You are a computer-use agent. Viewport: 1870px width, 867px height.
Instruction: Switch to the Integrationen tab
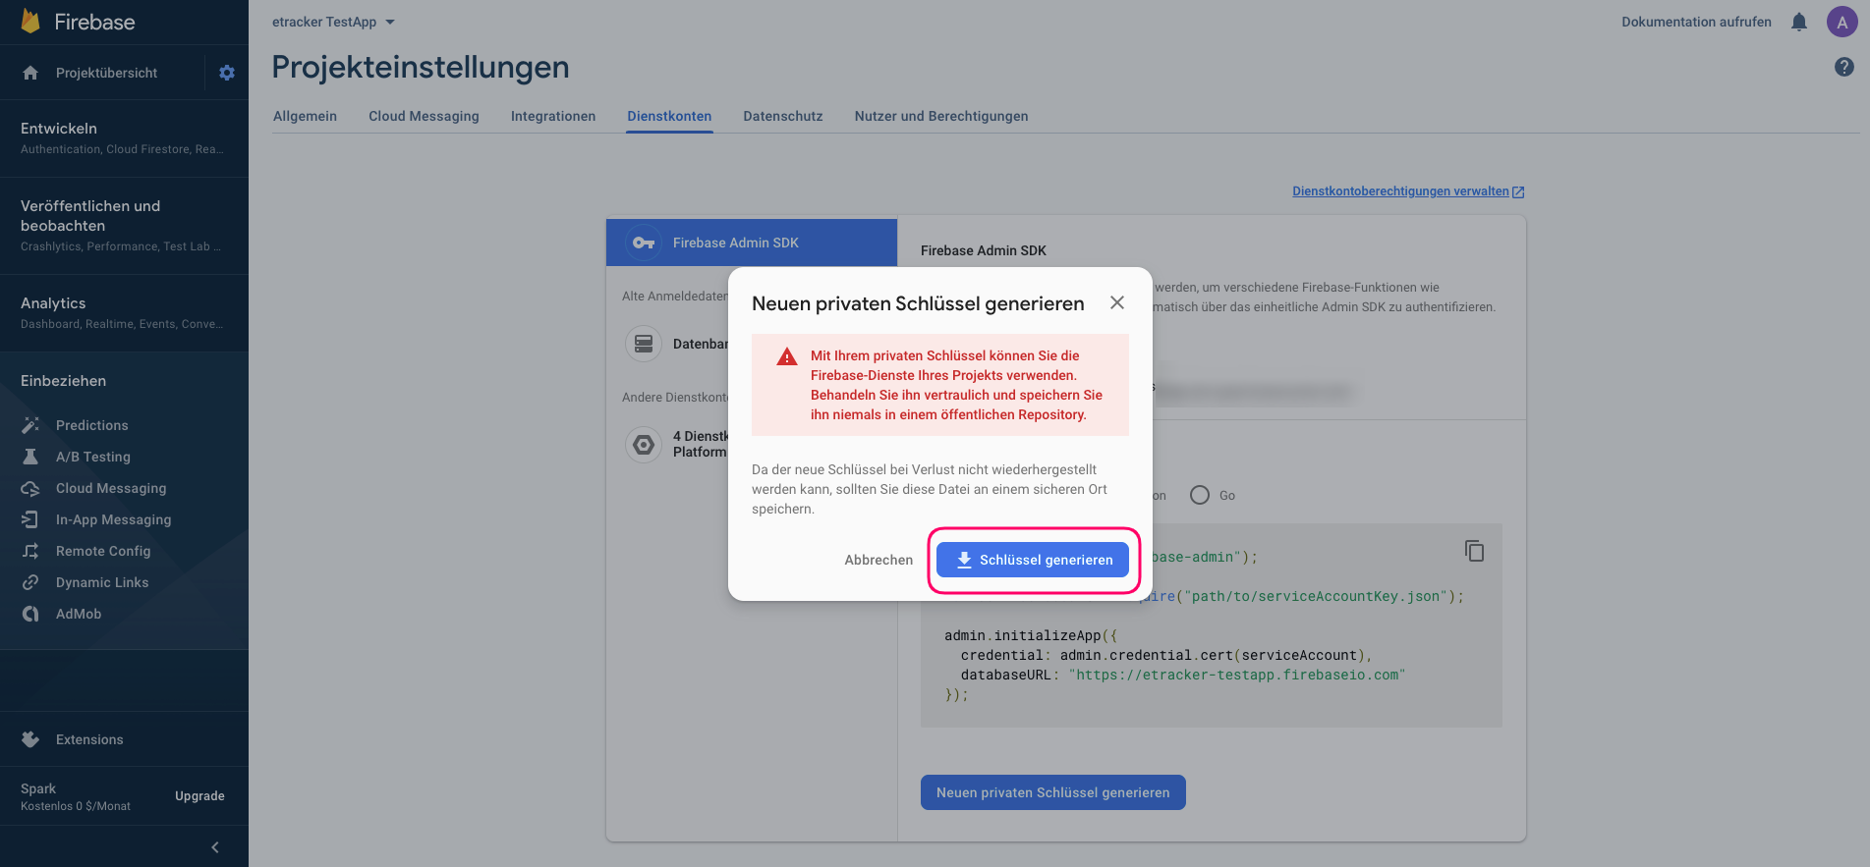[x=553, y=116]
